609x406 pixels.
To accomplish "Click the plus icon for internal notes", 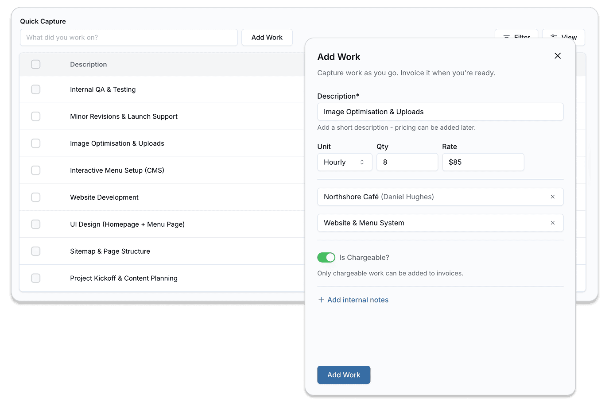I will (x=321, y=300).
